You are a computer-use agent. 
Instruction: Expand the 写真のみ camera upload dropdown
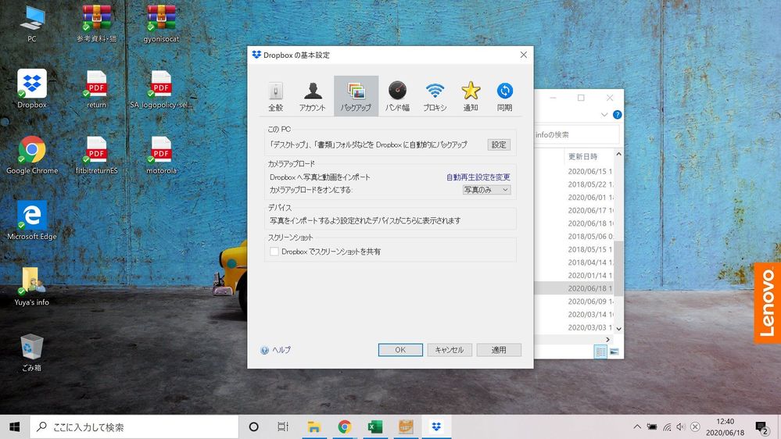point(486,190)
